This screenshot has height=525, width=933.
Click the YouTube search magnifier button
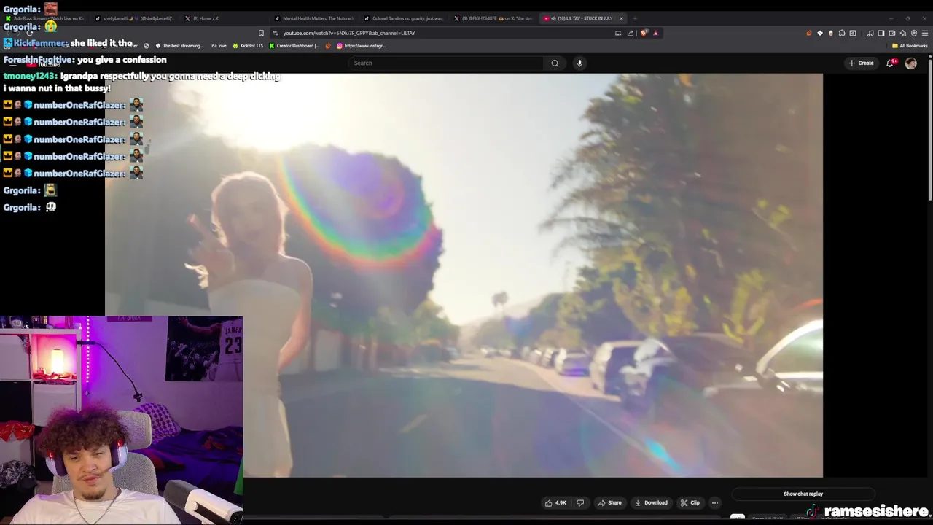point(555,63)
